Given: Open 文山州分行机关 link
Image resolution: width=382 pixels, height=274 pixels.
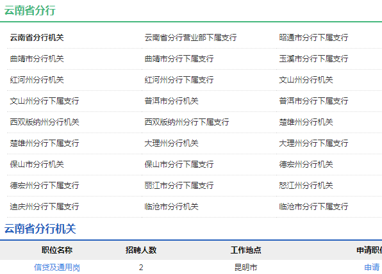Looking at the screenshot, I should tap(306, 80).
